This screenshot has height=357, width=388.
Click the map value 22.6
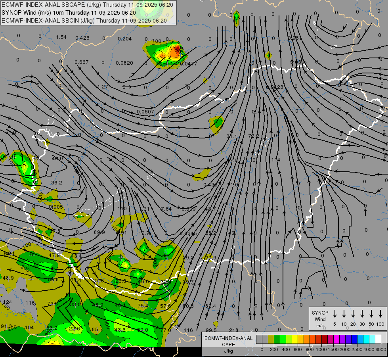tap(75, 329)
